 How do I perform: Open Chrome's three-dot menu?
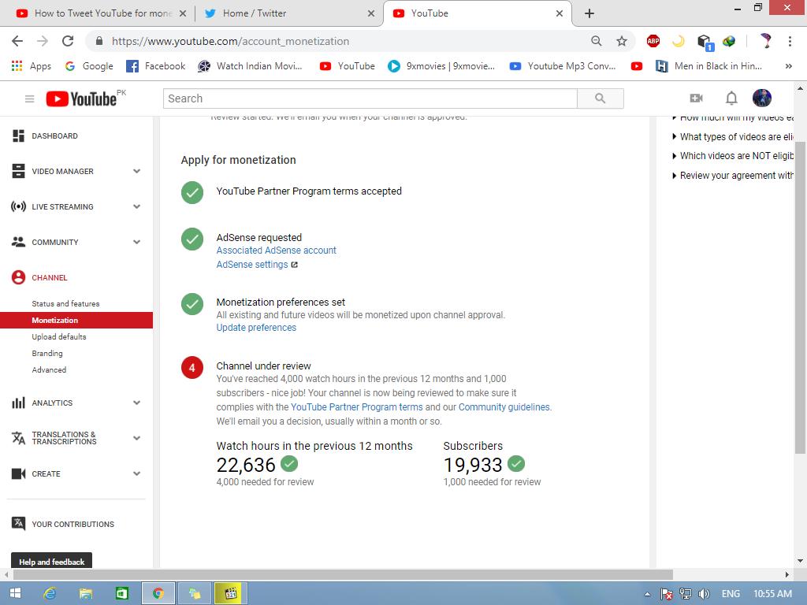[x=790, y=41]
